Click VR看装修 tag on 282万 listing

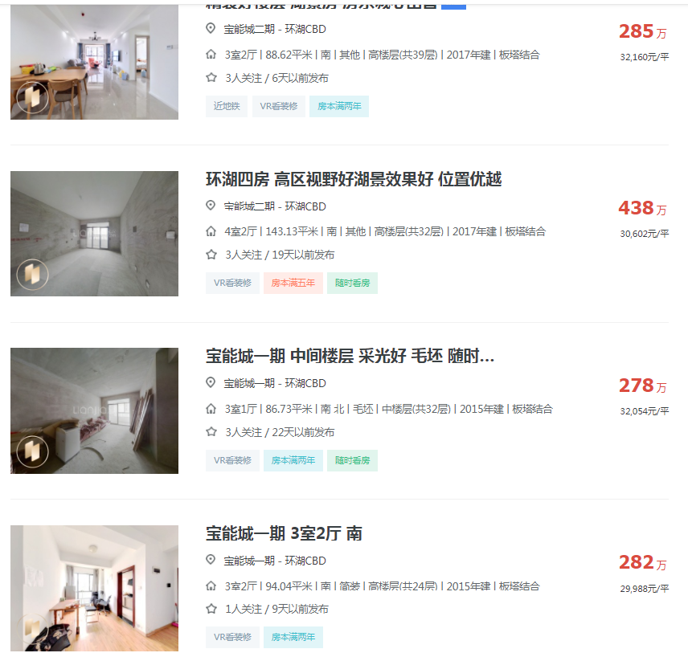click(232, 637)
